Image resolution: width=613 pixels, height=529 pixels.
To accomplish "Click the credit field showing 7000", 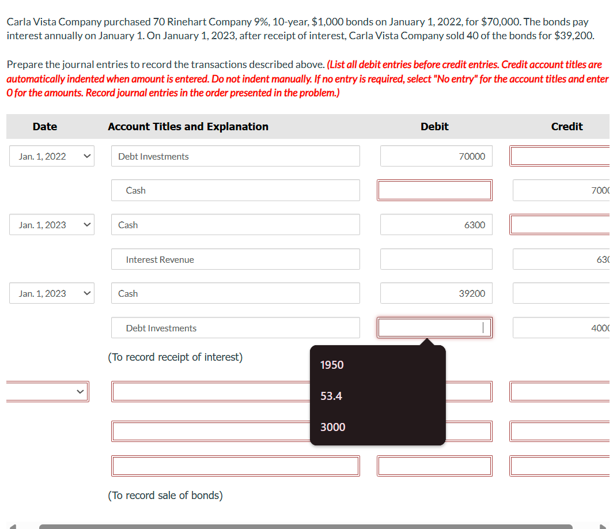I will [x=561, y=190].
